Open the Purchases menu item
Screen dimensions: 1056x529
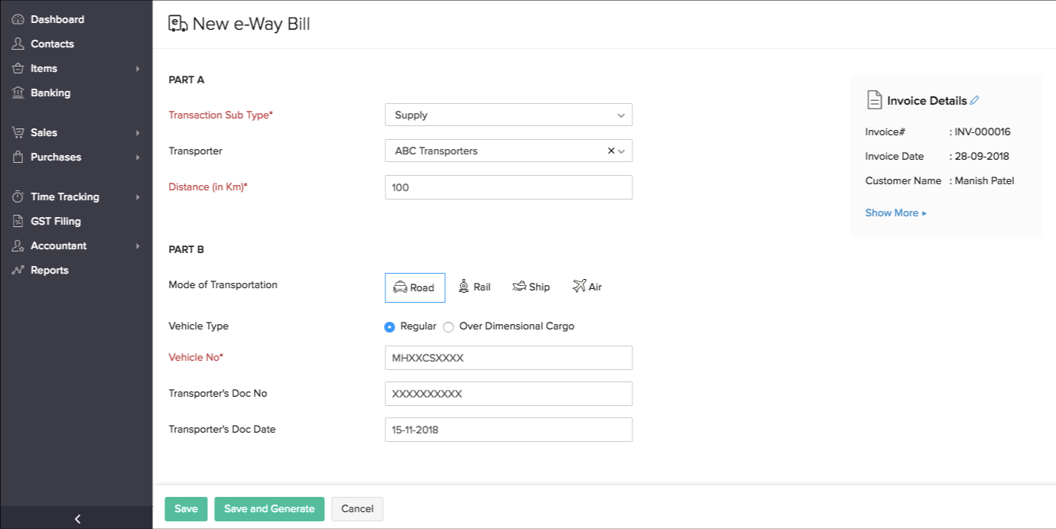click(56, 157)
